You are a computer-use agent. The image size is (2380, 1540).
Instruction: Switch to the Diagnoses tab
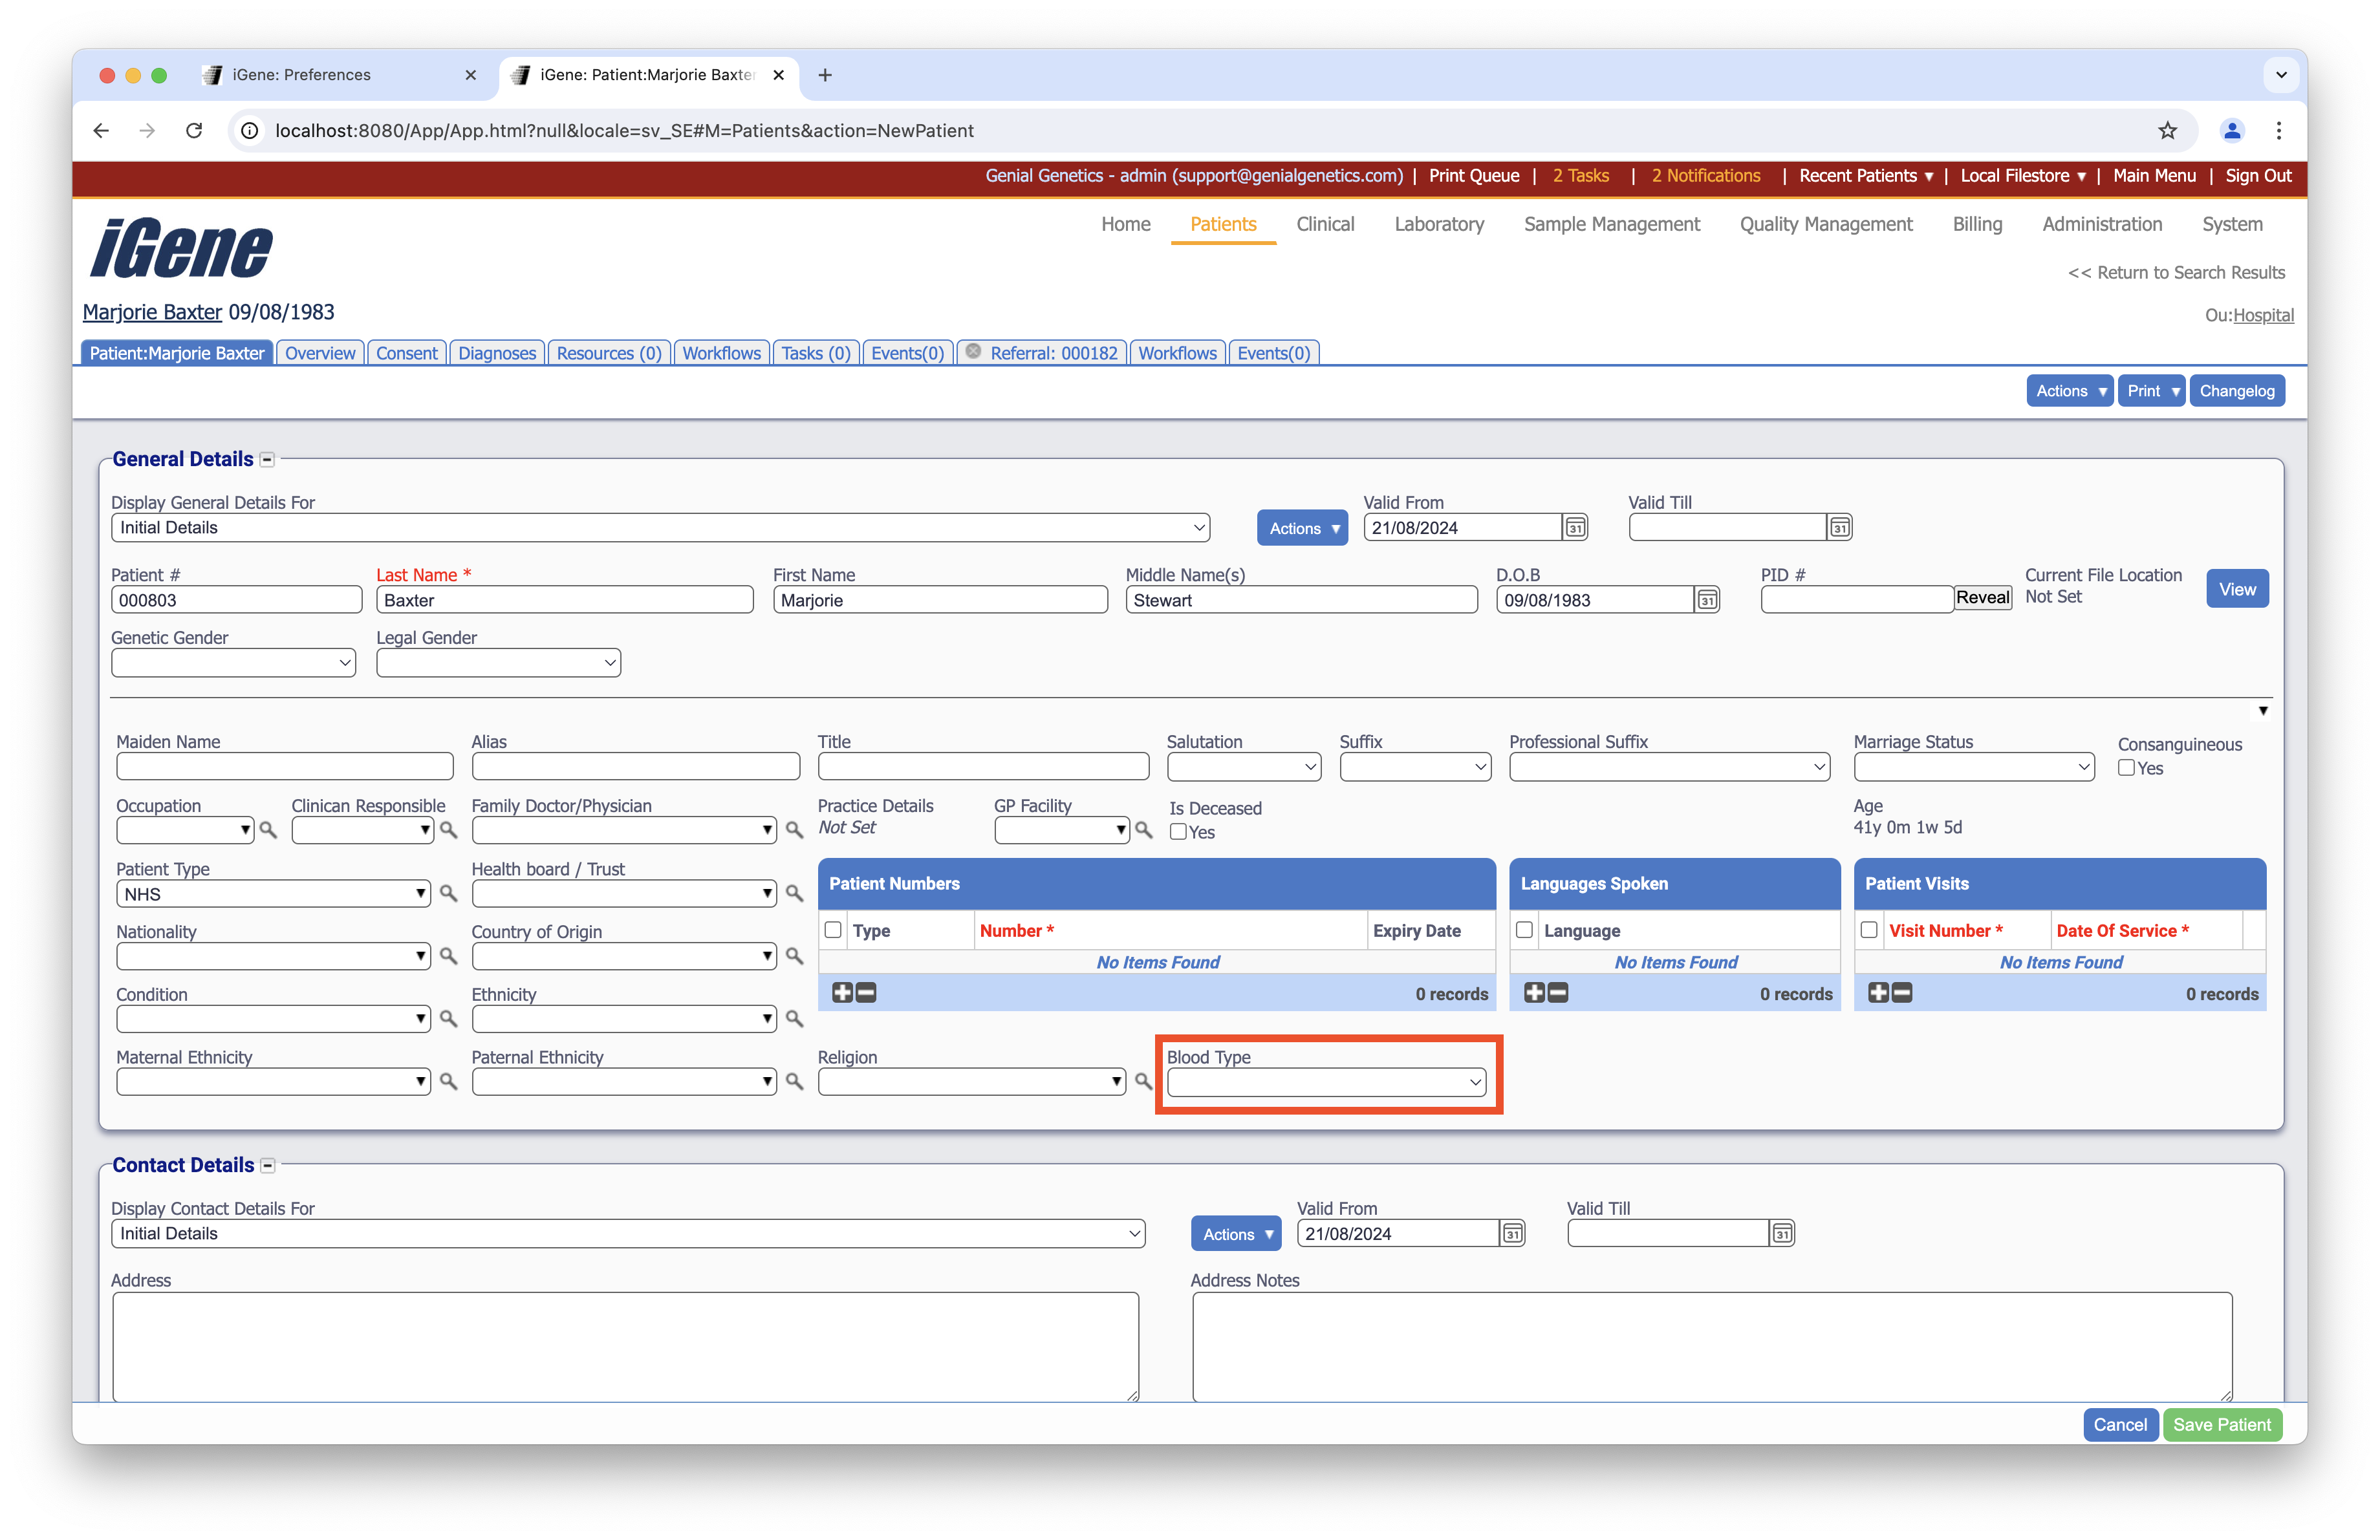496,353
